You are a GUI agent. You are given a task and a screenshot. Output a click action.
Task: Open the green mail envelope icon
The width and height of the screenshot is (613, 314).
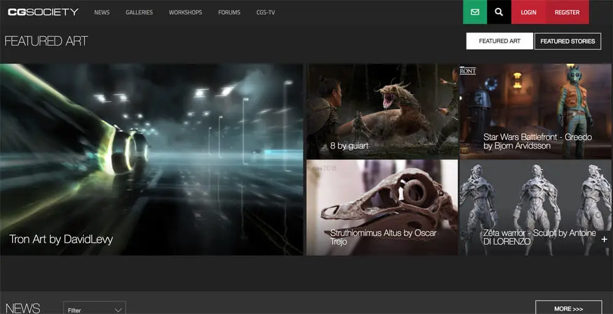475,12
